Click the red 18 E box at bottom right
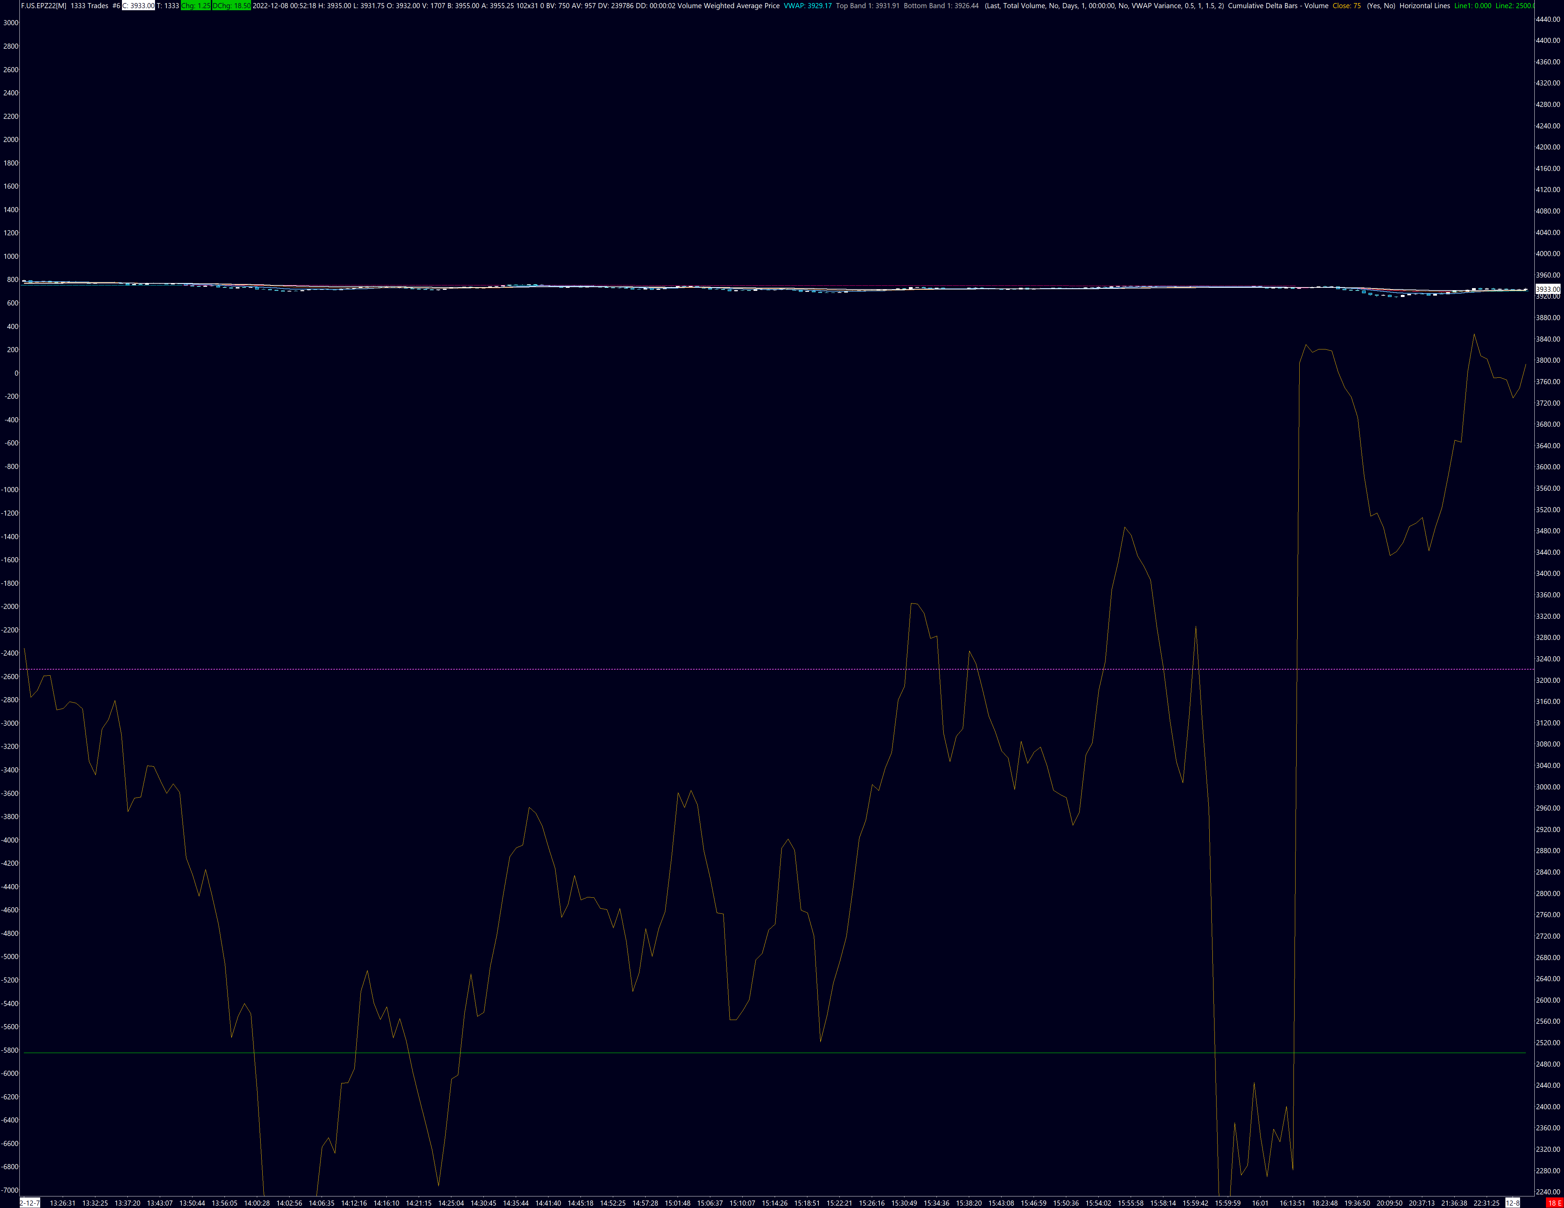This screenshot has width=1564, height=1208. pyautogui.click(x=1554, y=1203)
